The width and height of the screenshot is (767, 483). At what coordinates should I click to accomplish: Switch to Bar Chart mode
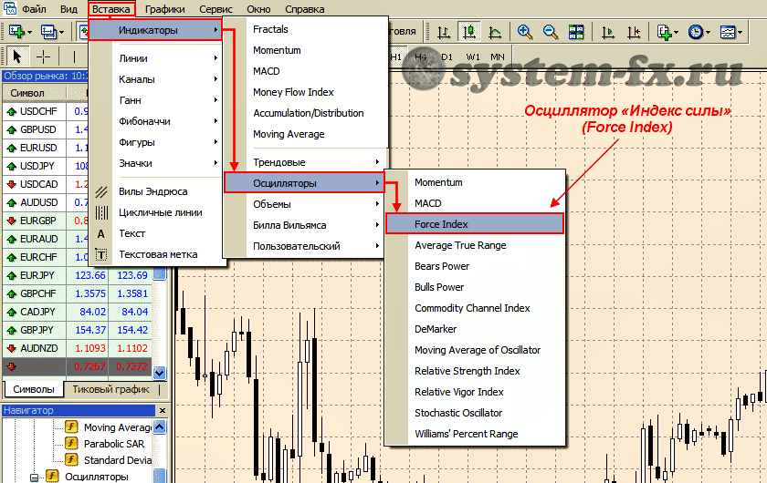[444, 32]
